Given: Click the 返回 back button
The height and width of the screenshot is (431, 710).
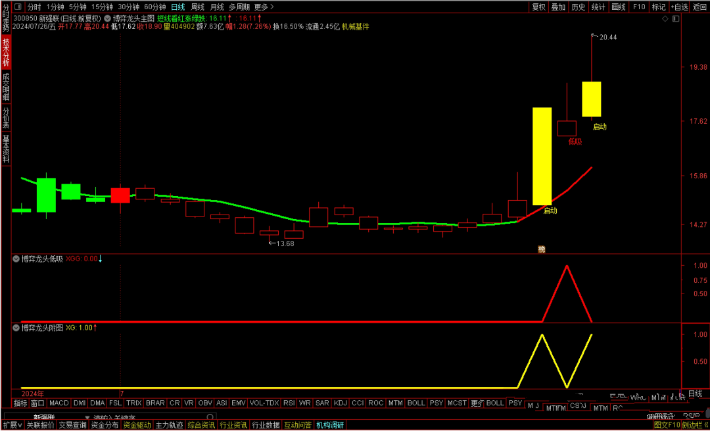Looking at the screenshot, I should [x=699, y=7].
